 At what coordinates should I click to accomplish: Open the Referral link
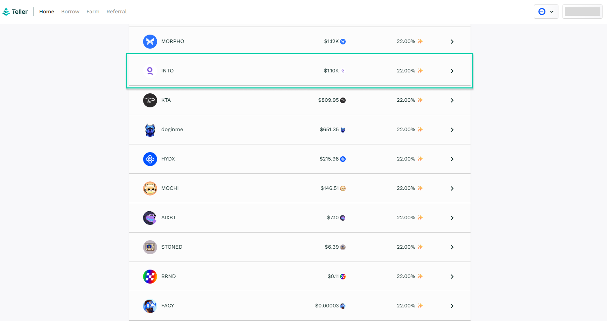pos(117,12)
